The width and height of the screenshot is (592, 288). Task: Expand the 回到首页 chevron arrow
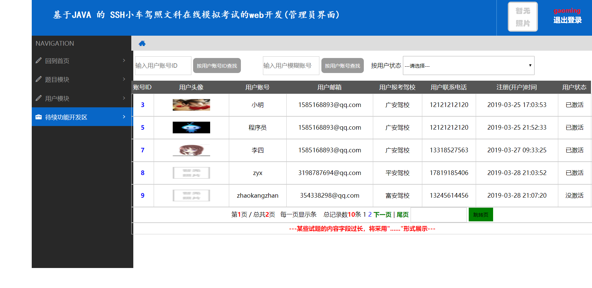pos(124,60)
